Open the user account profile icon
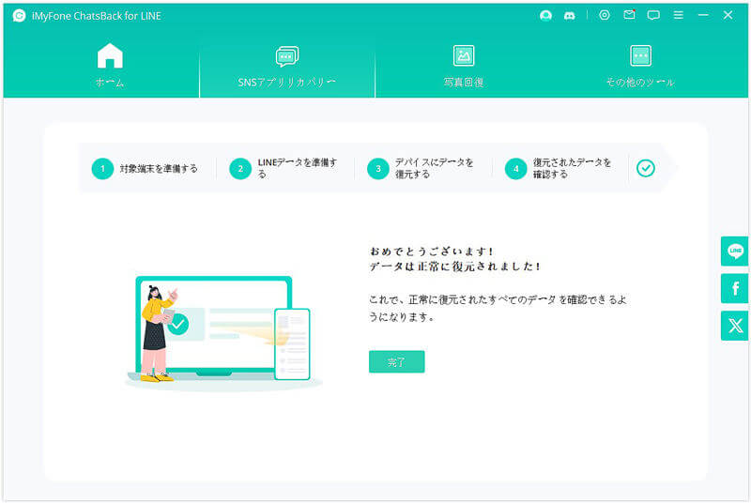751x503 pixels. pos(545,16)
